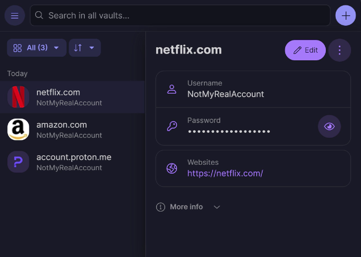Image resolution: width=361 pixels, height=257 pixels.
Task: Click the Amazon logo icon
Action: [x=19, y=130]
